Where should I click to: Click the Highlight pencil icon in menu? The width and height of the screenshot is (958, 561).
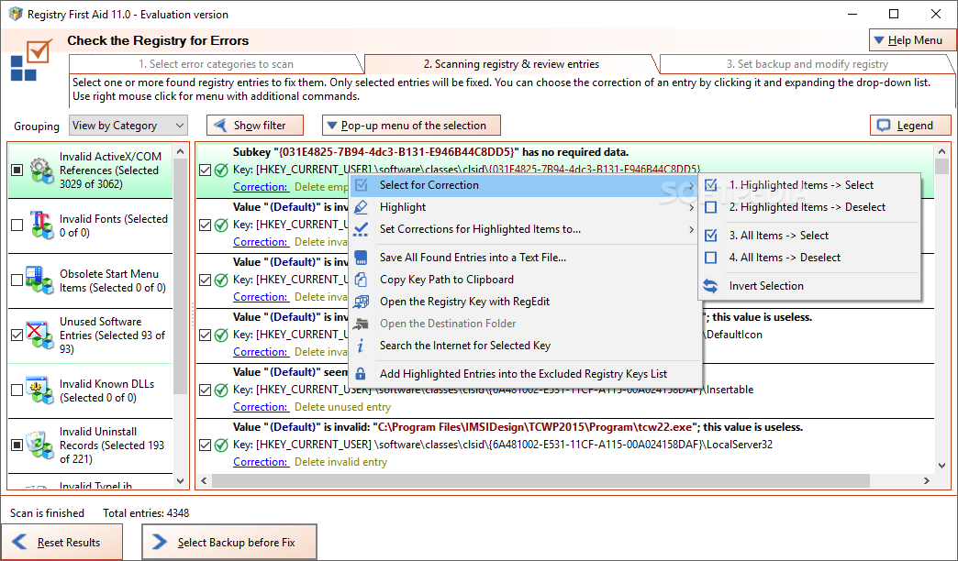coord(362,207)
